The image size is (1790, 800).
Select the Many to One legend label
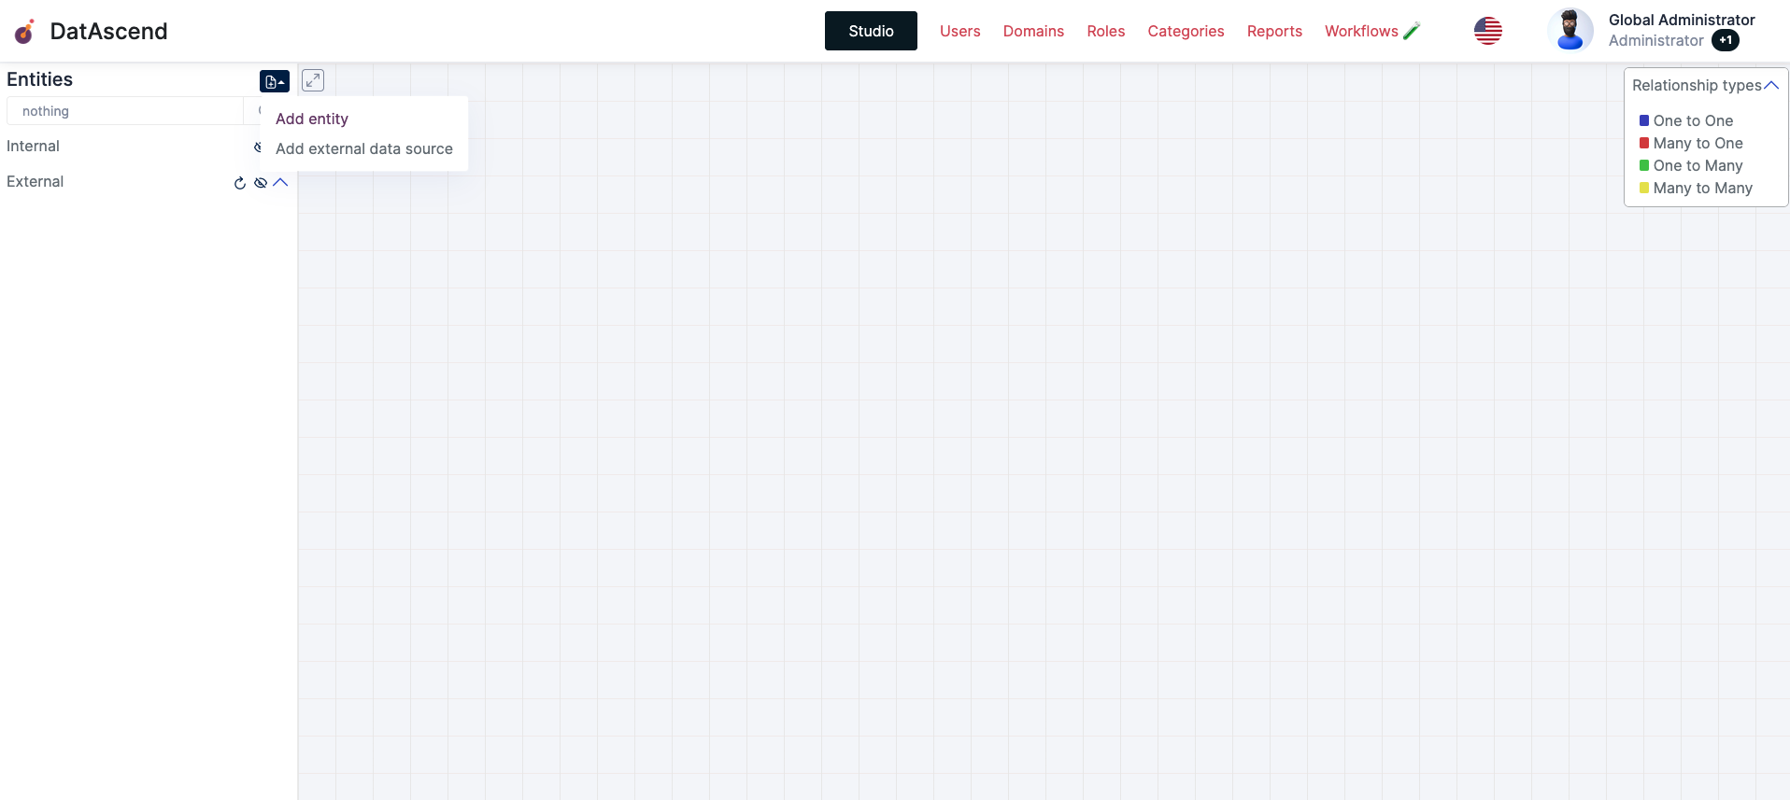point(1698,143)
